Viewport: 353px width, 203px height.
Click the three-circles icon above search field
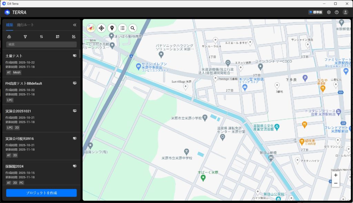pos(9,37)
